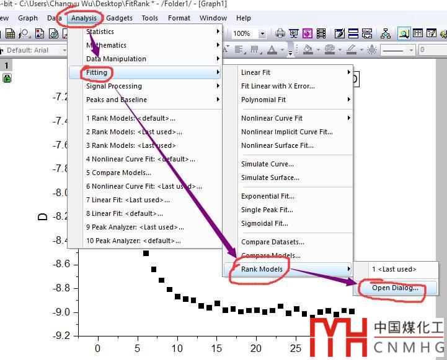This screenshot has width=447, height=360.
Task: Click Open Dialog... under Rank Models
Action: pos(395,288)
